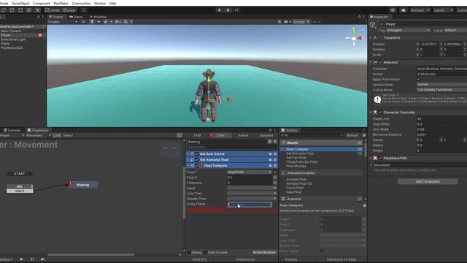Click the Action Browser button
This screenshot has height=263, width=467.
click(x=264, y=253)
